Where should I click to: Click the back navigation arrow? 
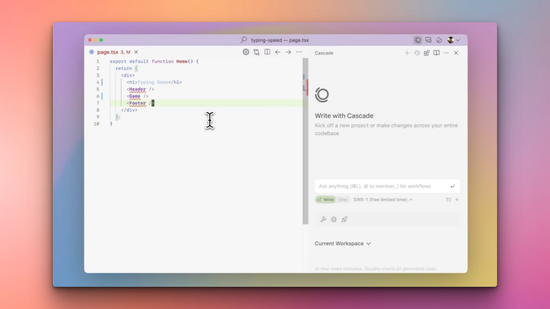click(278, 52)
